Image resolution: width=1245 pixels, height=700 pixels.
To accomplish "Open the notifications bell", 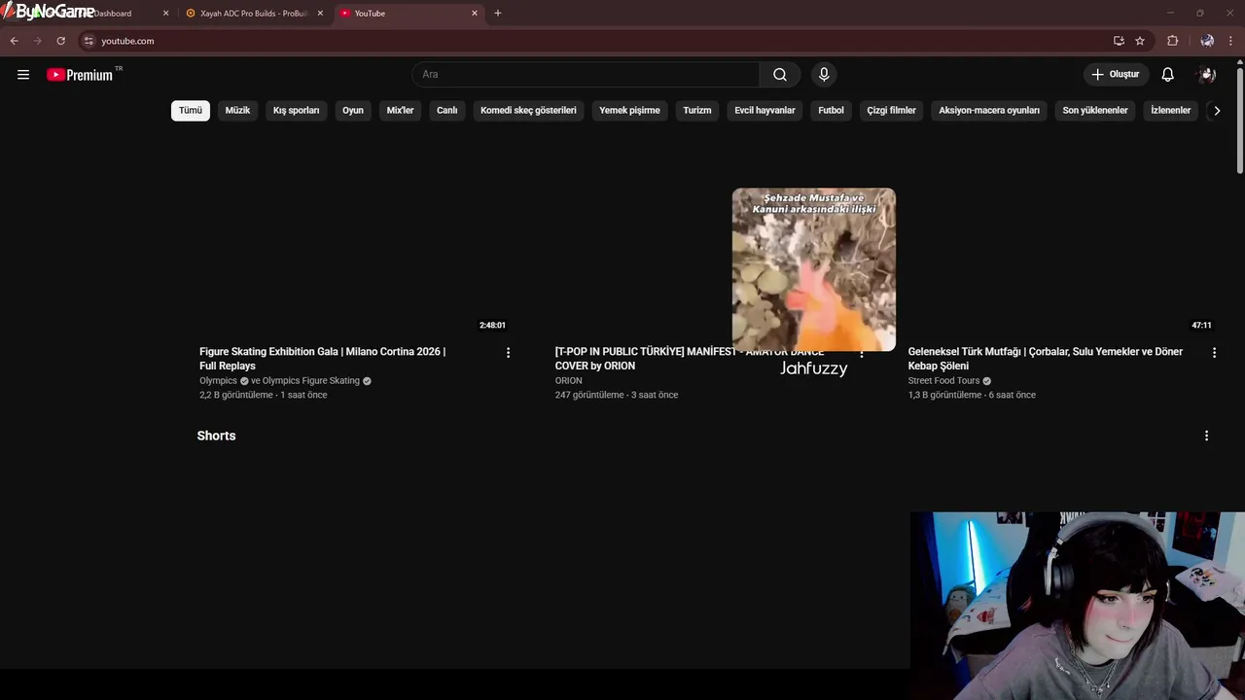I will pyautogui.click(x=1167, y=75).
